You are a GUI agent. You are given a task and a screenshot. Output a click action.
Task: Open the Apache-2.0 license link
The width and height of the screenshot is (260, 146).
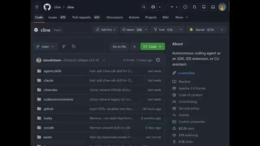[192, 88]
